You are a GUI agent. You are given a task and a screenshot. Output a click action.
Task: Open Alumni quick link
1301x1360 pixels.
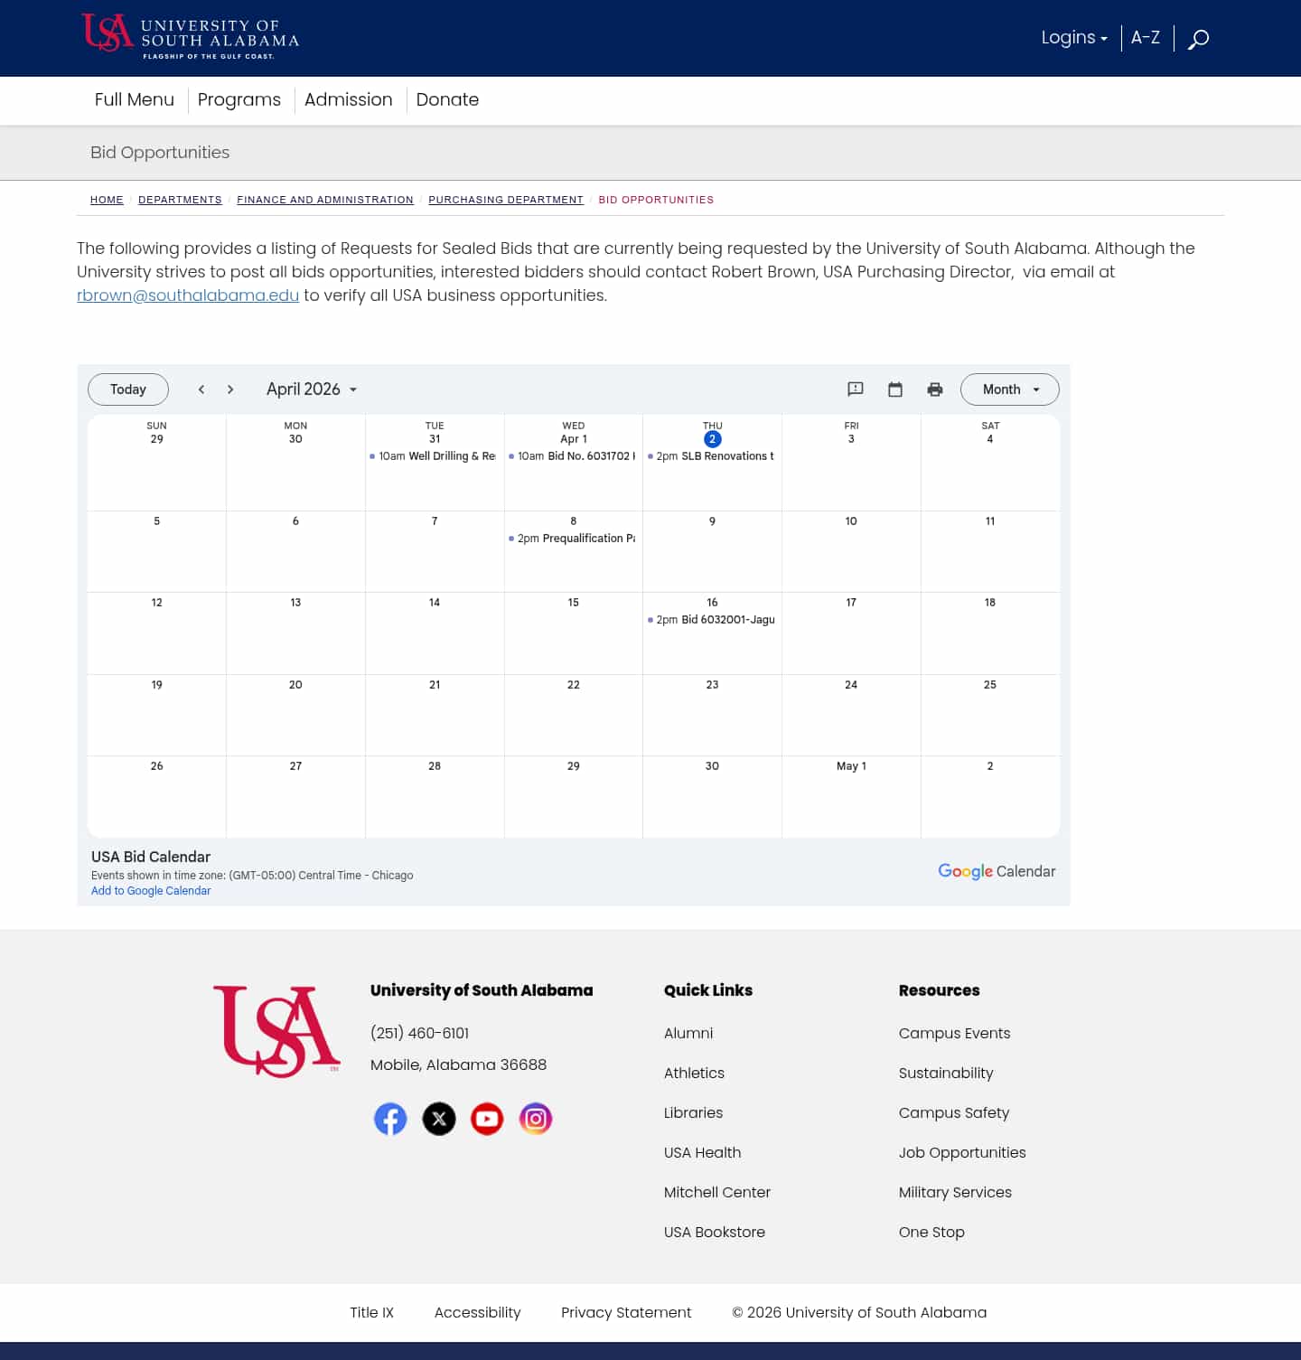pyautogui.click(x=688, y=1033)
